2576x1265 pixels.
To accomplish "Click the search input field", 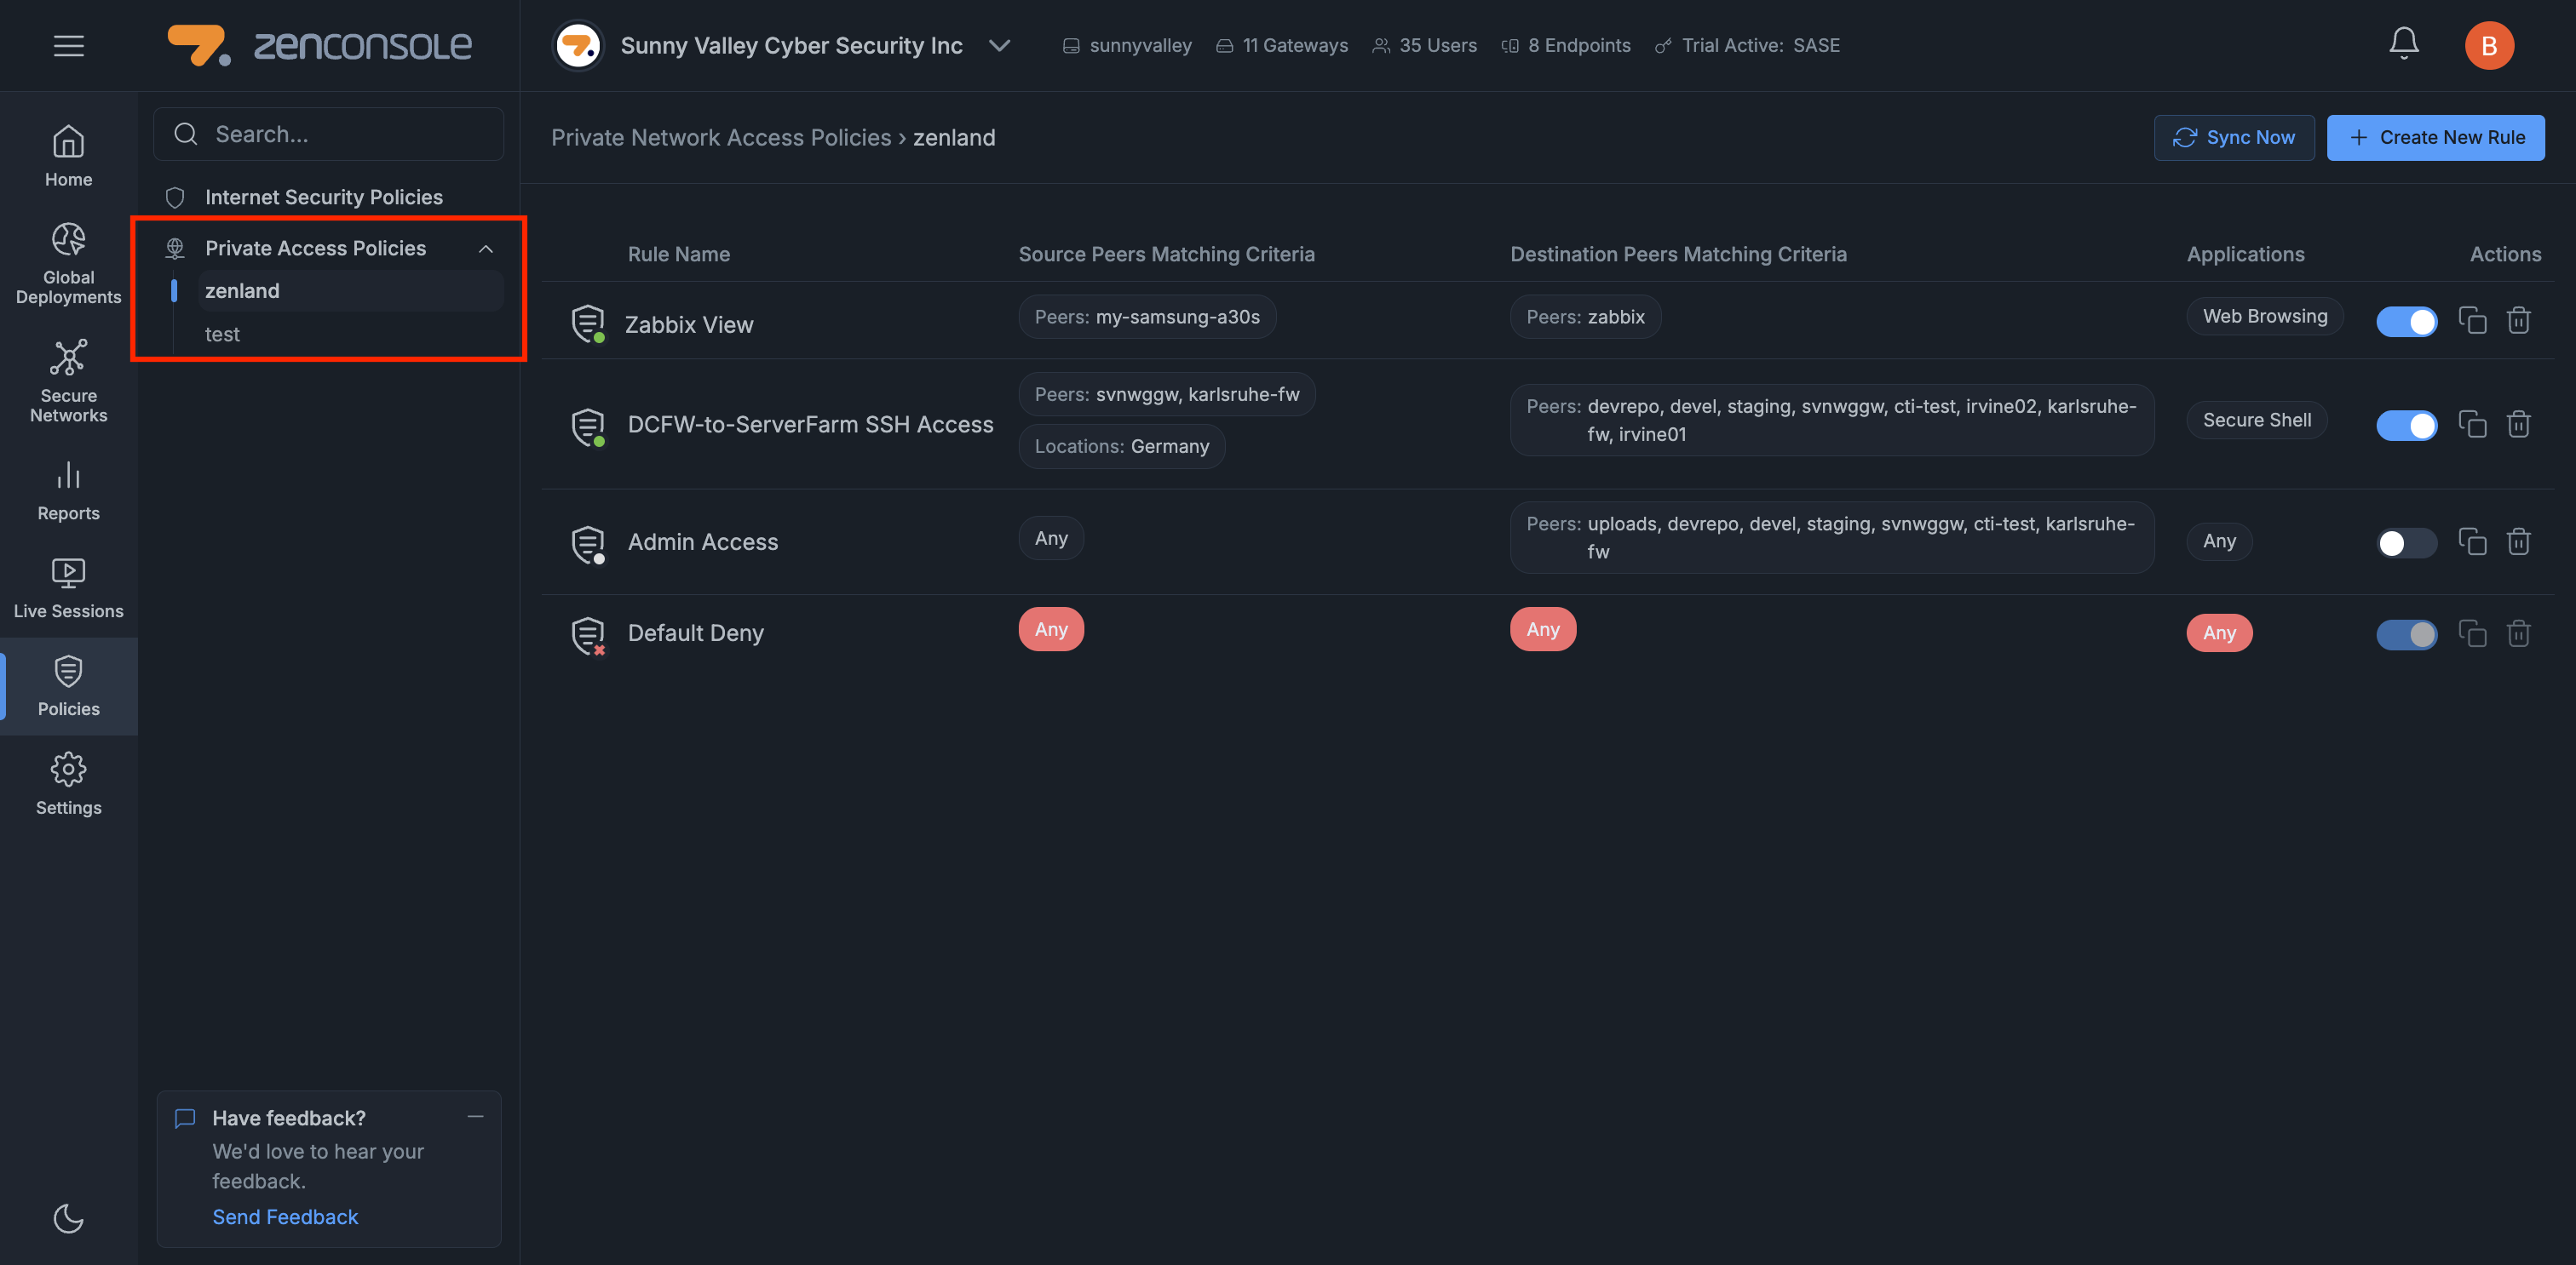I will pos(328,133).
